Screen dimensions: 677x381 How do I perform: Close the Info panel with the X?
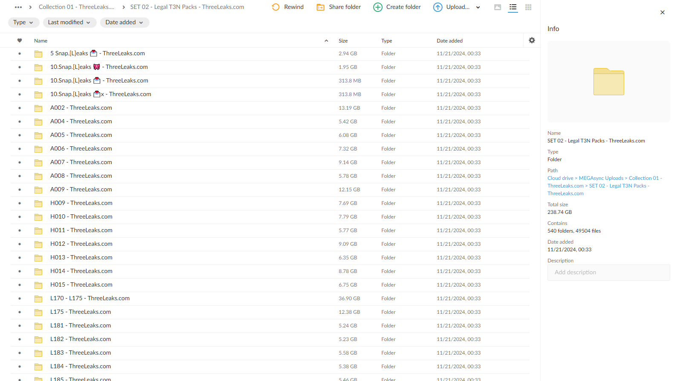click(x=662, y=12)
